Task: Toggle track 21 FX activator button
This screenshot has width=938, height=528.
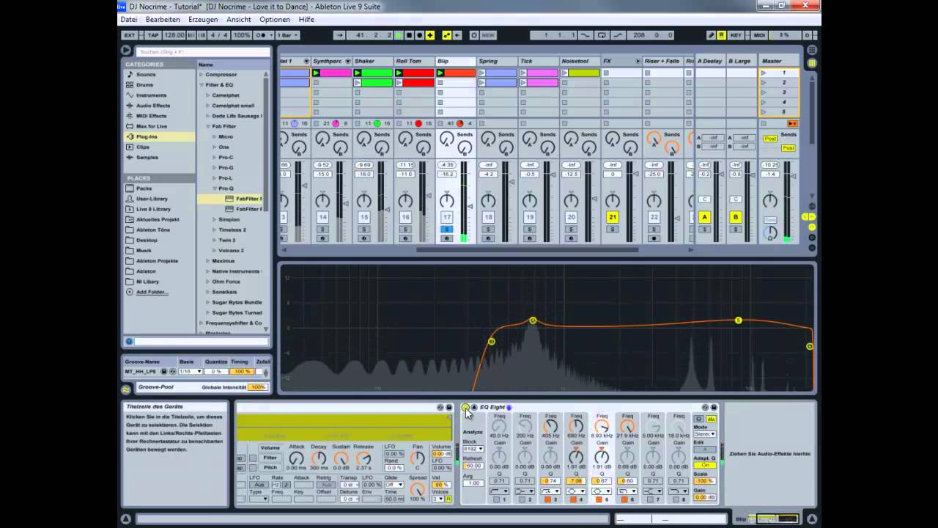Action: pyautogui.click(x=613, y=218)
